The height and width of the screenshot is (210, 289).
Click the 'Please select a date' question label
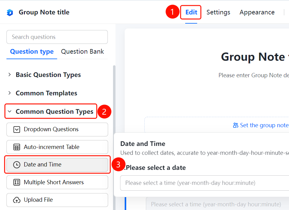156,168
